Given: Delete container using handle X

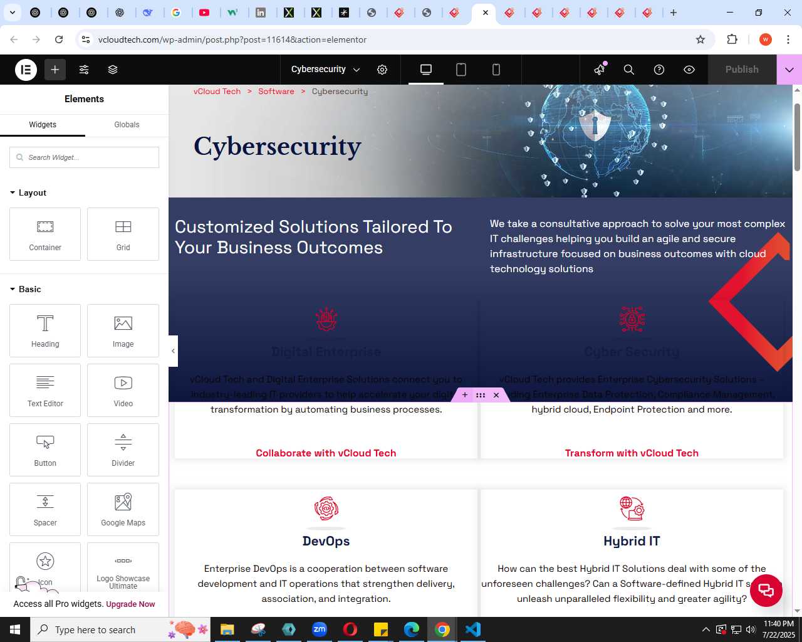Looking at the screenshot, I should pos(496,395).
